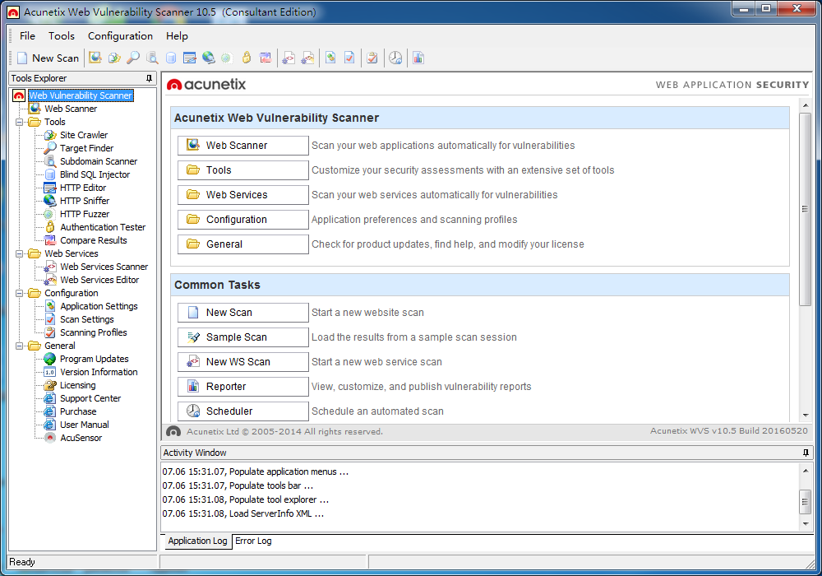Select Blind SQL Injector tree item
This screenshot has height=576, width=822.
[95, 174]
